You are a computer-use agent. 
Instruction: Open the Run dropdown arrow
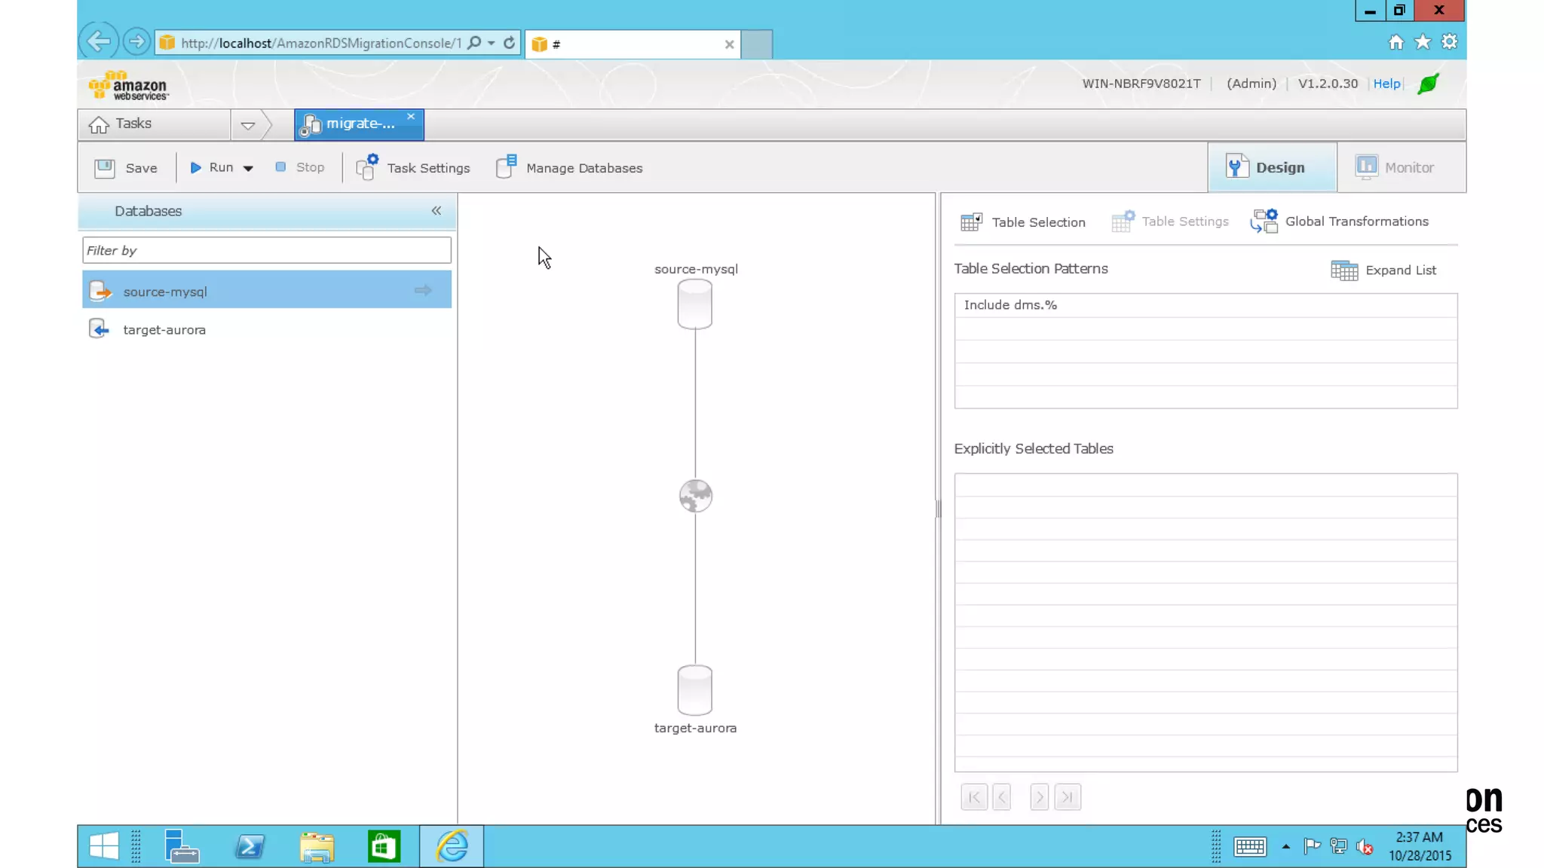(x=248, y=168)
